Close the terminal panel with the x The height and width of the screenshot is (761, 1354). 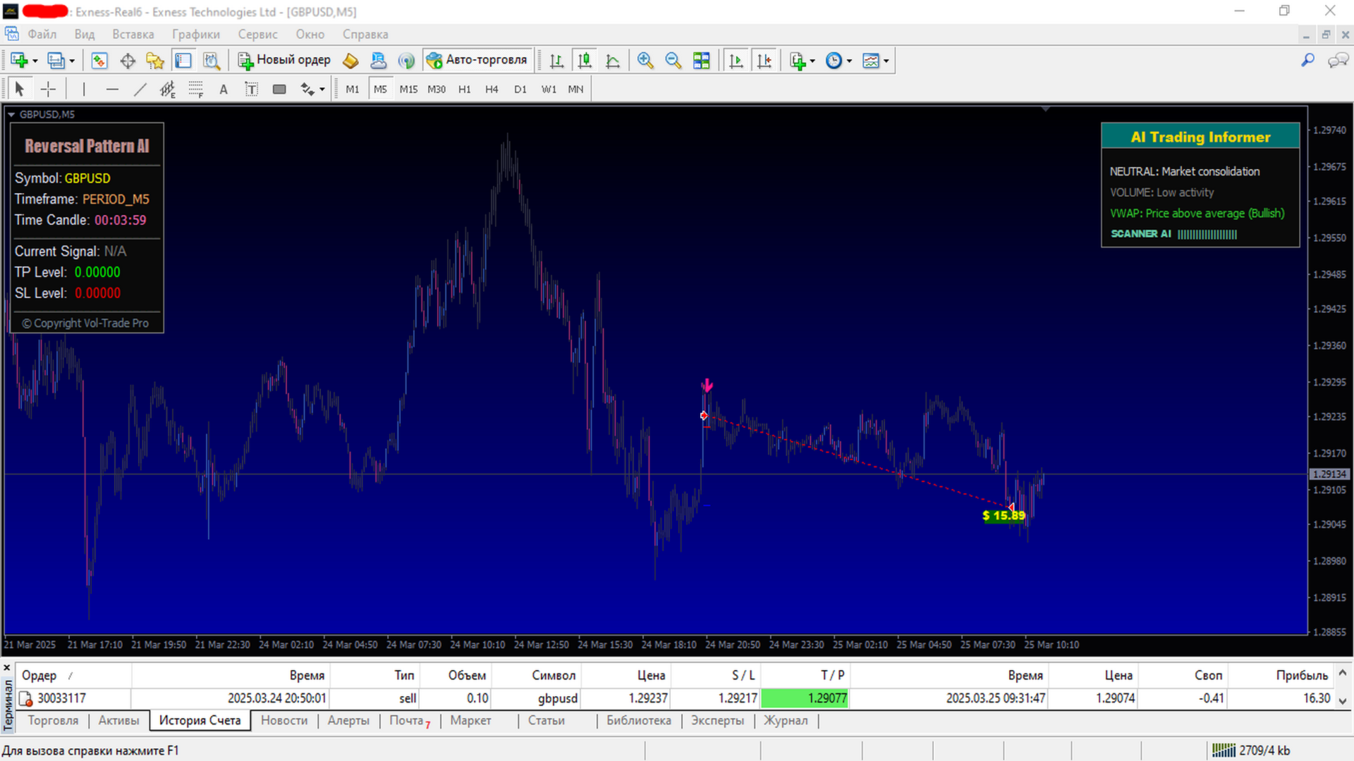(7, 667)
